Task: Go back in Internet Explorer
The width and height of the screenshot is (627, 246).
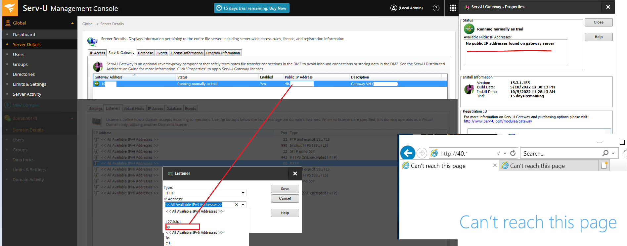Action: pyautogui.click(x=408, y=153)
